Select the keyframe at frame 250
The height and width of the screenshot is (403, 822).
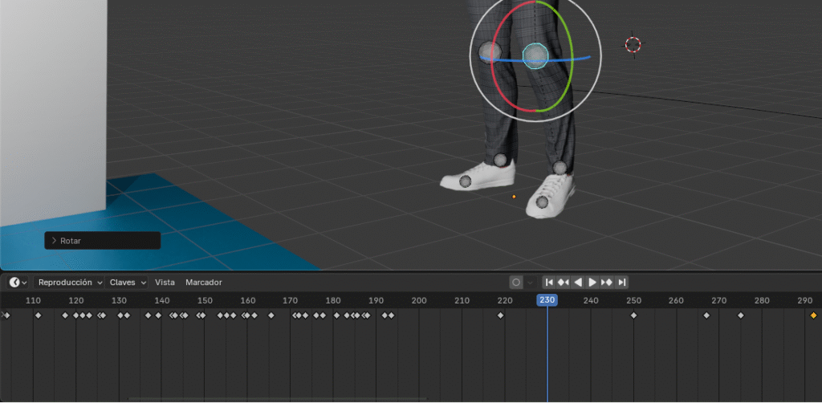coord(633,315)
